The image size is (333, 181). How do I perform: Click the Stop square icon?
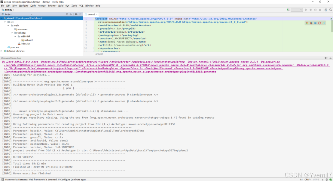pyautogui.click(x=320, y=10)
